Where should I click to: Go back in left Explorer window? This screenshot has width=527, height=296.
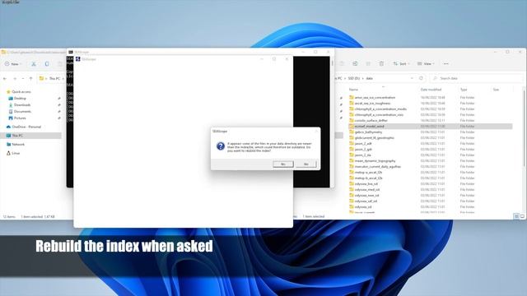click(5, 79)
